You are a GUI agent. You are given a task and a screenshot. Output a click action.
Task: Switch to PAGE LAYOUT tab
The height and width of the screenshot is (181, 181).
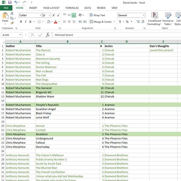[51, 8]
